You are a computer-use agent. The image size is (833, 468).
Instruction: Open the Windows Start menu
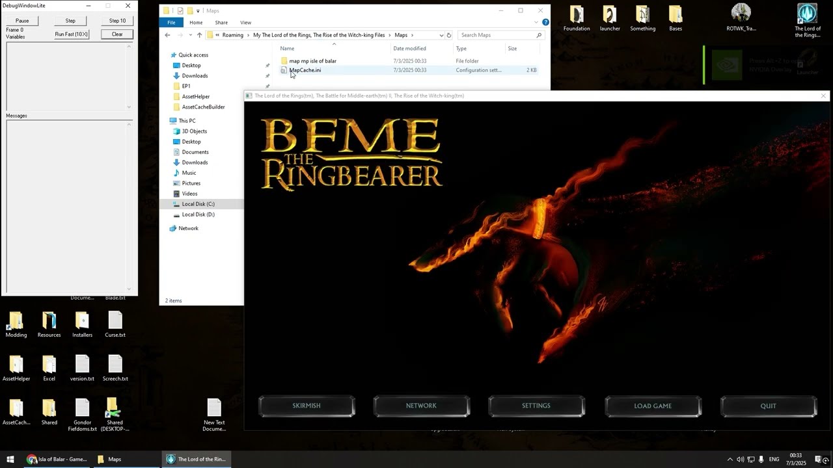click(x=10, y=459)
